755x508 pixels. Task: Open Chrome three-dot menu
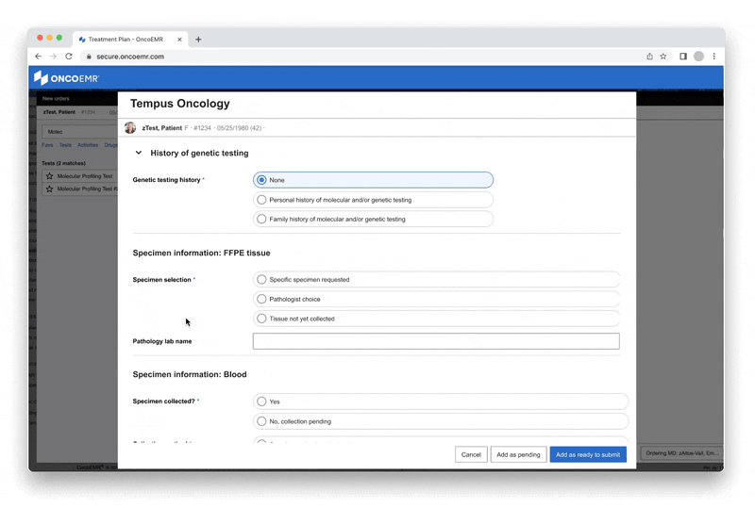[714, 57]
